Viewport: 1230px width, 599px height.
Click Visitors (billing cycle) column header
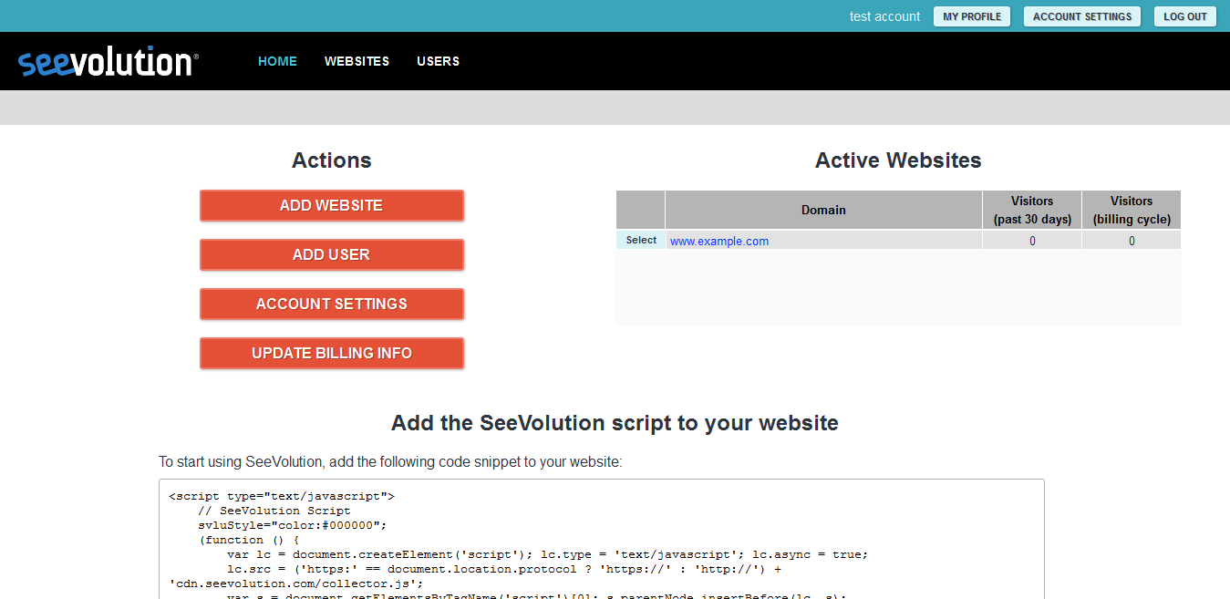click(1131, 210)
